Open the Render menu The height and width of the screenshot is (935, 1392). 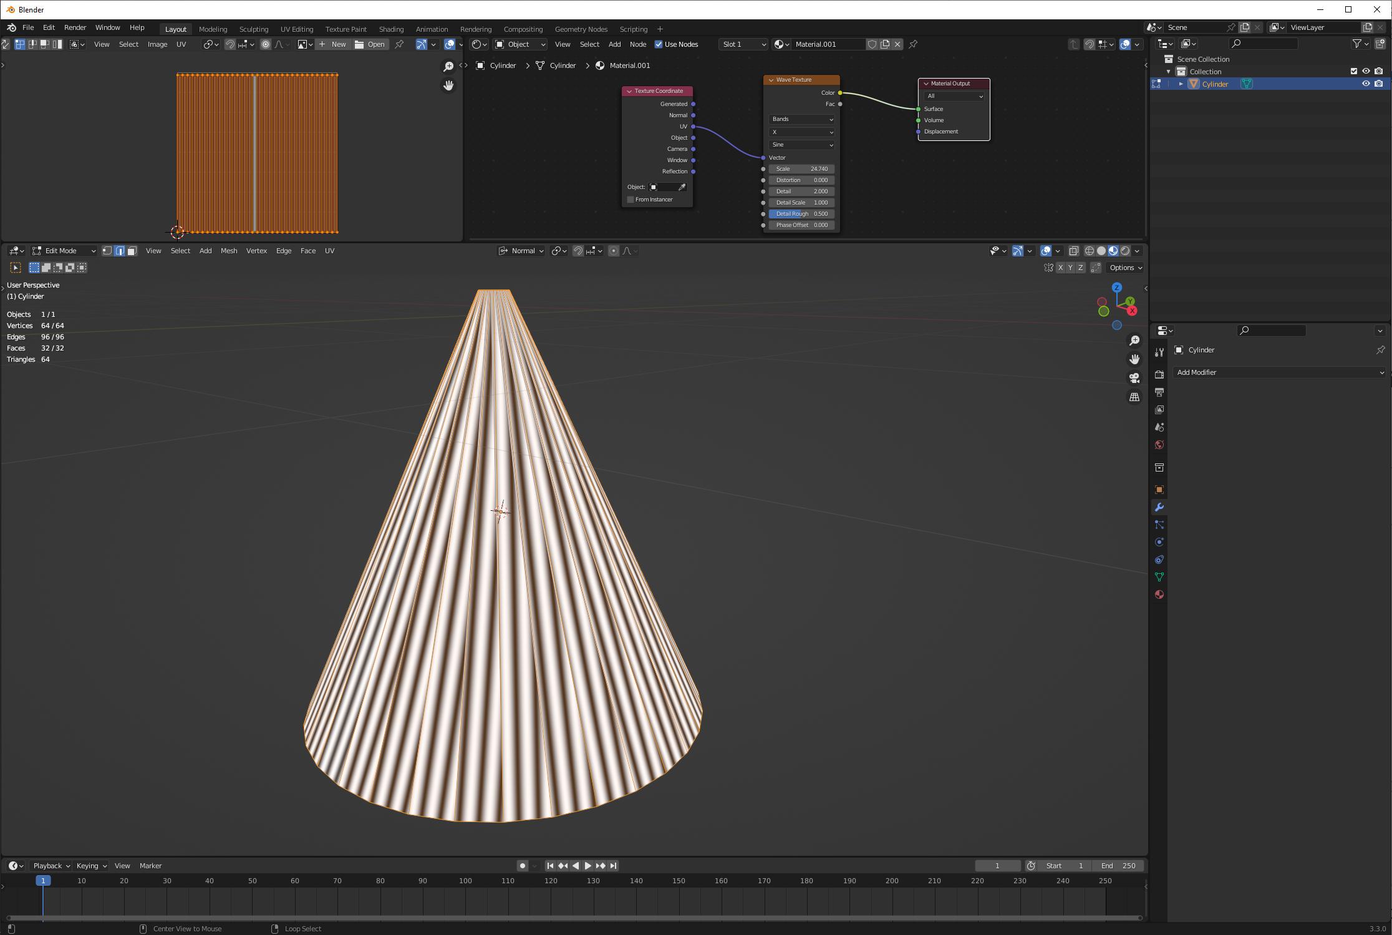tap(75, 27)
